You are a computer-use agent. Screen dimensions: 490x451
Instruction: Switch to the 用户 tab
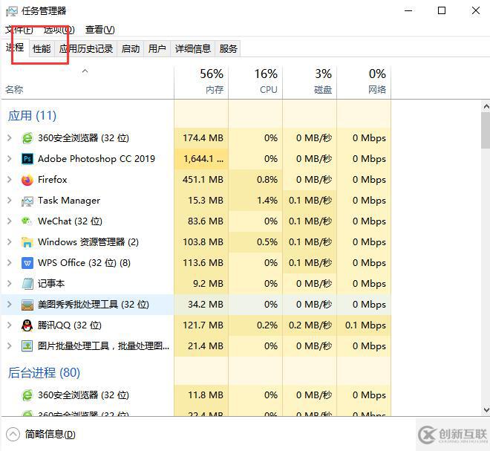(157, 49)
